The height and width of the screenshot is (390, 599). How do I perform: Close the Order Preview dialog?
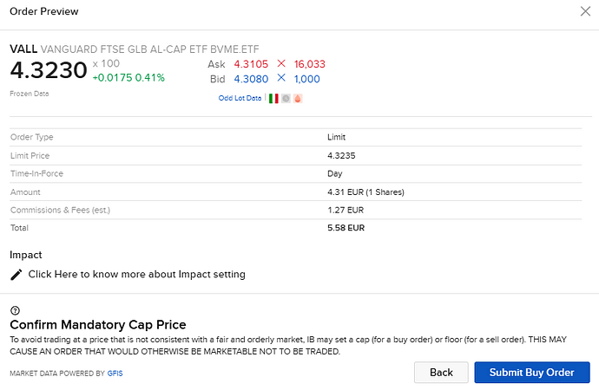tap(585, 11)
